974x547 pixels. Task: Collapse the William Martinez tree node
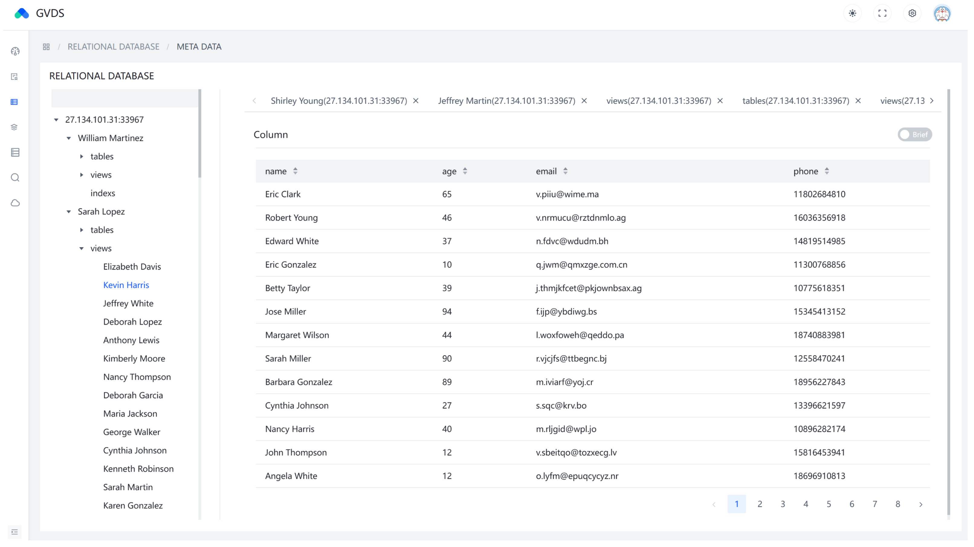point(69,138)
